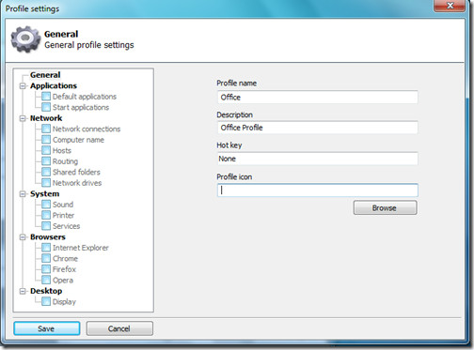Open the Display text entry

(64, 302)
